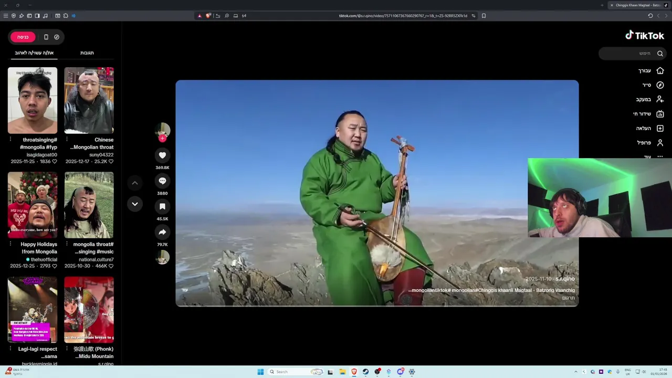The width and height of the screenshot is (672, 378).
Task: Open the extensions puzzle icon
Action: click(66, 16)
